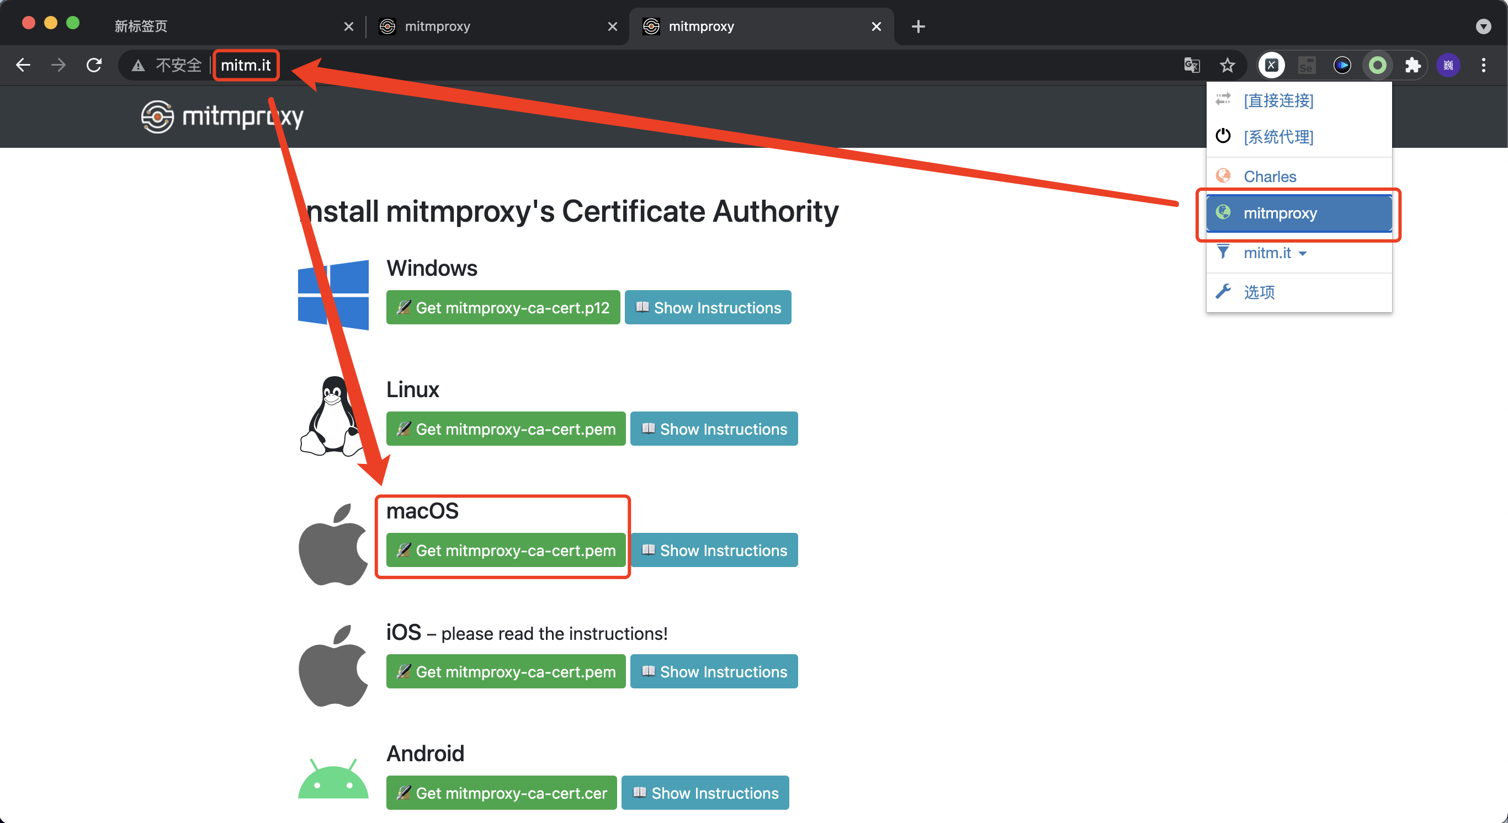Close the middle mitmproxy tab

[612, 26]
